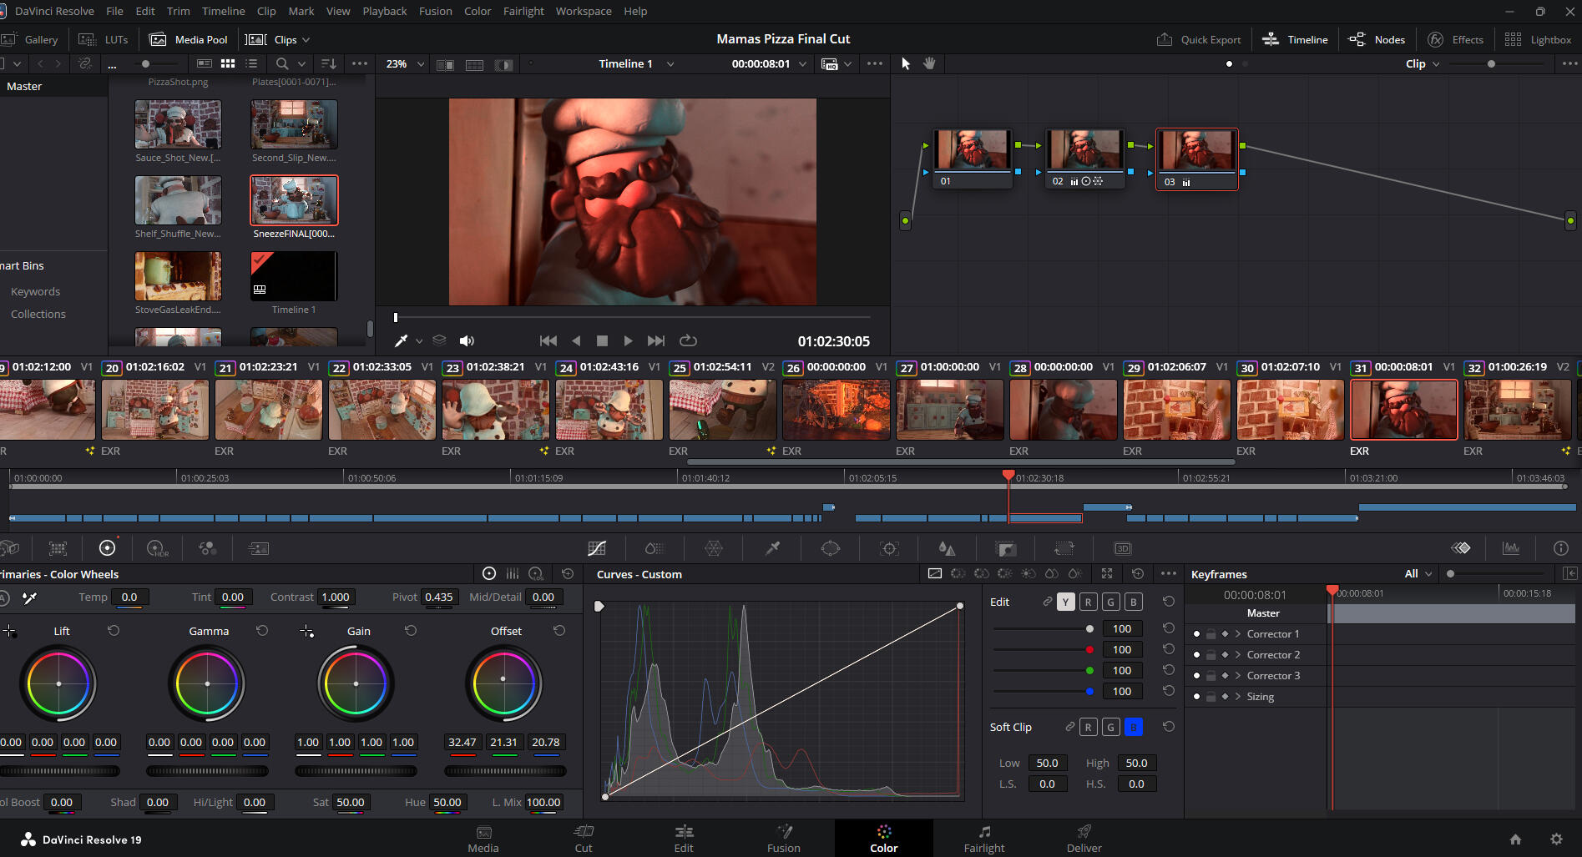Toggle loop playback in viewer

click(688, 340)
